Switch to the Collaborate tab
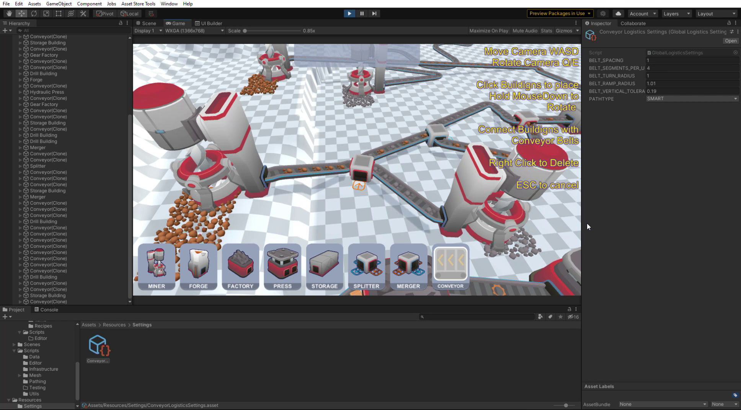 point(633,23)
